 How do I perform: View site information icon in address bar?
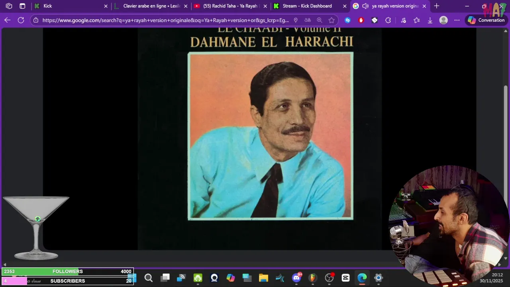pos(36,20)
